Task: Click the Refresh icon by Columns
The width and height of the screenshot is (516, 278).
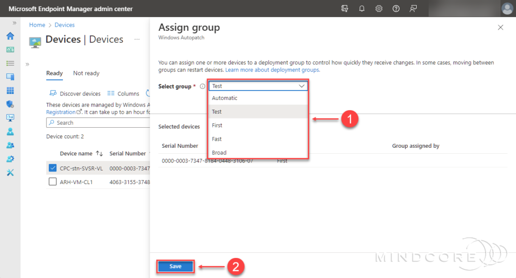Action: [x=148, y=93]
